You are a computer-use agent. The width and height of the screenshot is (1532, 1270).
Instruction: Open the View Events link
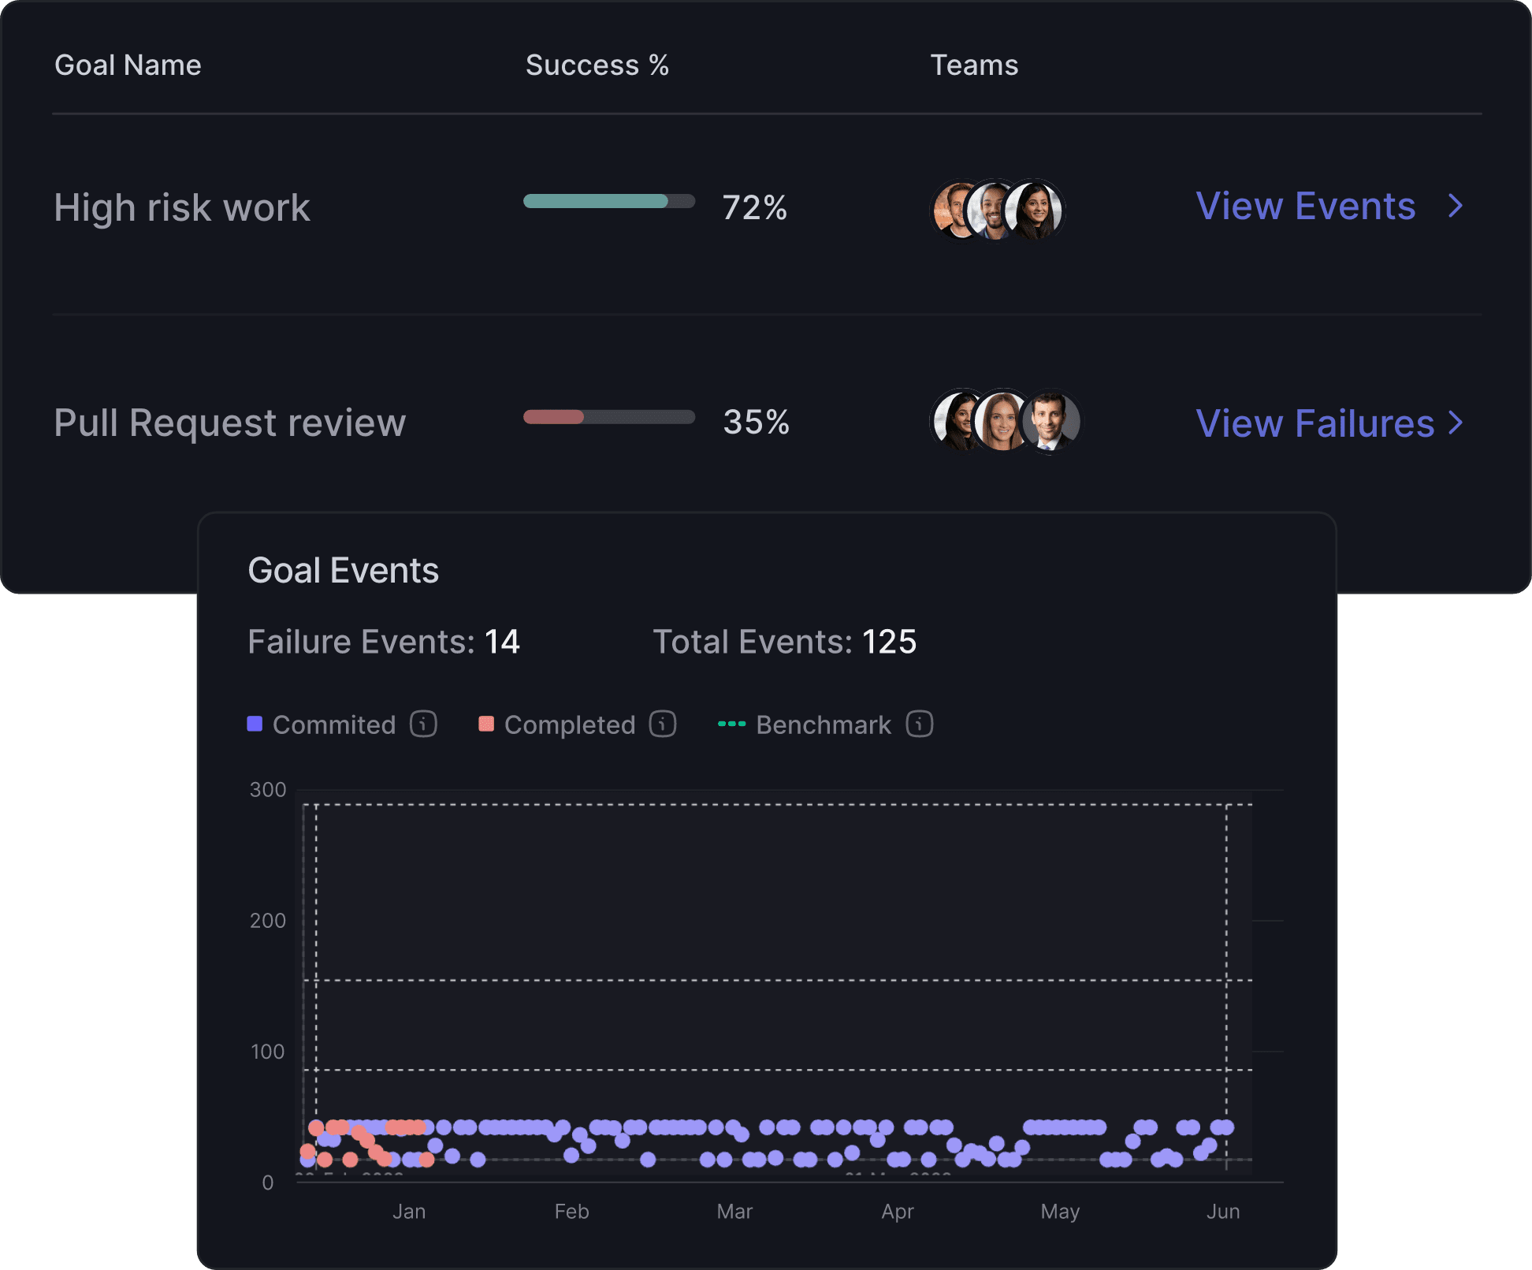click(1305, 207)
